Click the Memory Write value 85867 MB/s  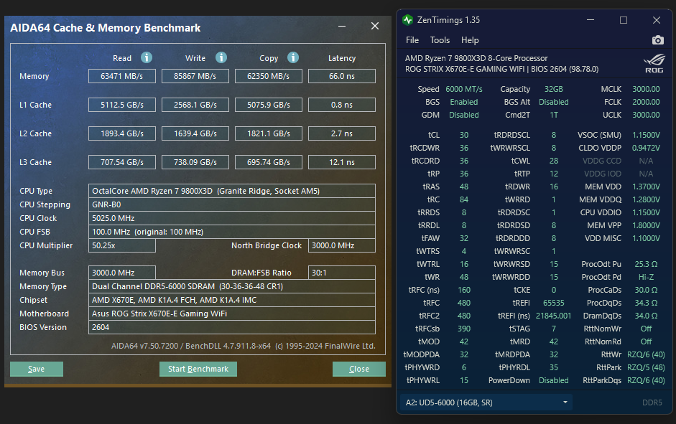pyautogui.click(x=195, y=76)
